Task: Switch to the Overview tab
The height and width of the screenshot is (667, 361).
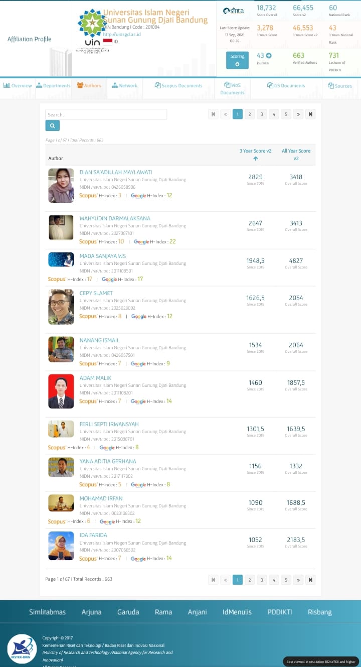Action: point(18,86)
